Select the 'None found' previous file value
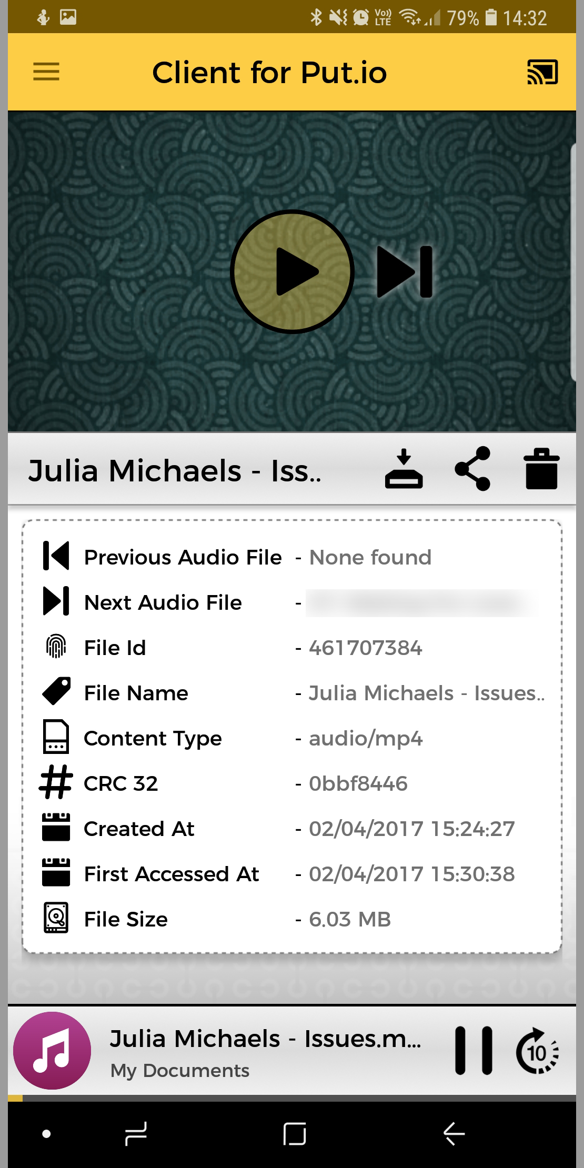 point(370,557)
